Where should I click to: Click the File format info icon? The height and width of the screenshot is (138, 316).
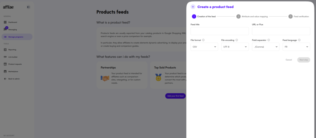203,40
